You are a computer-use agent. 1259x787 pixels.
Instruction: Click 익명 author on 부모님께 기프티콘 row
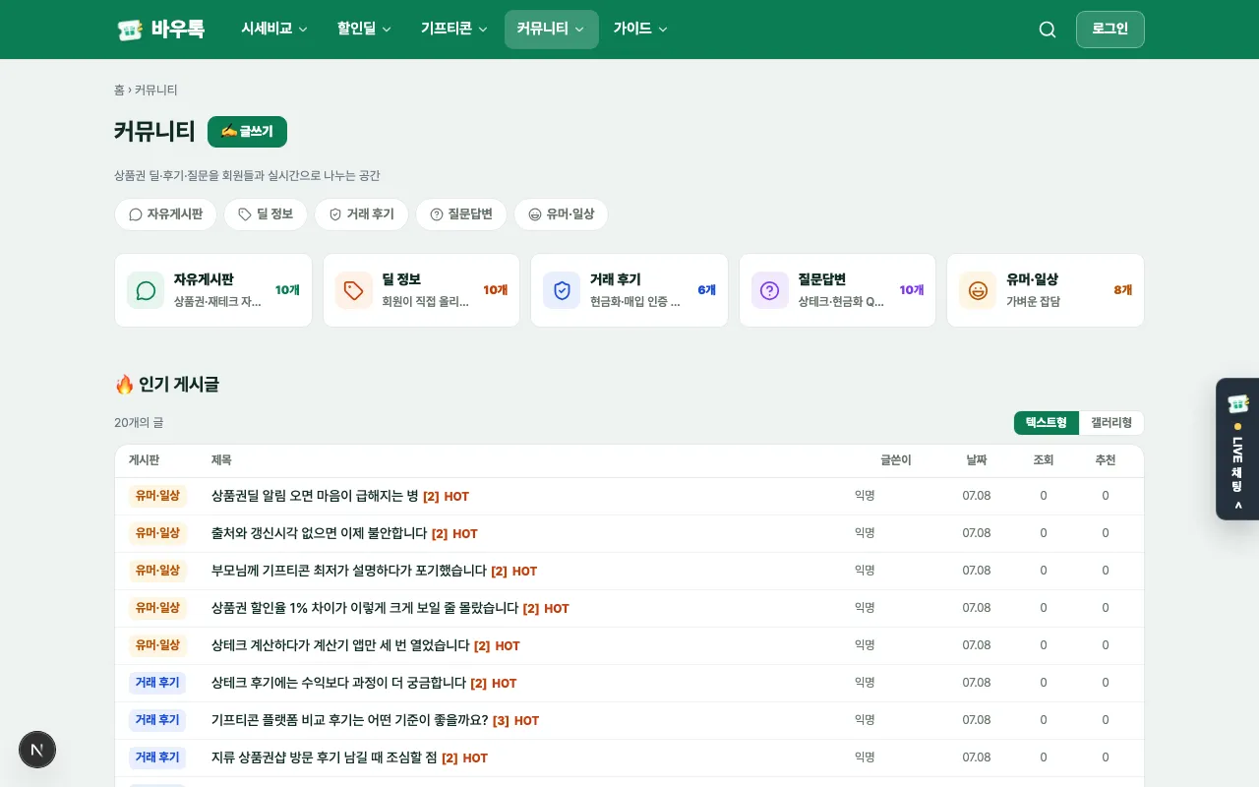865,571
